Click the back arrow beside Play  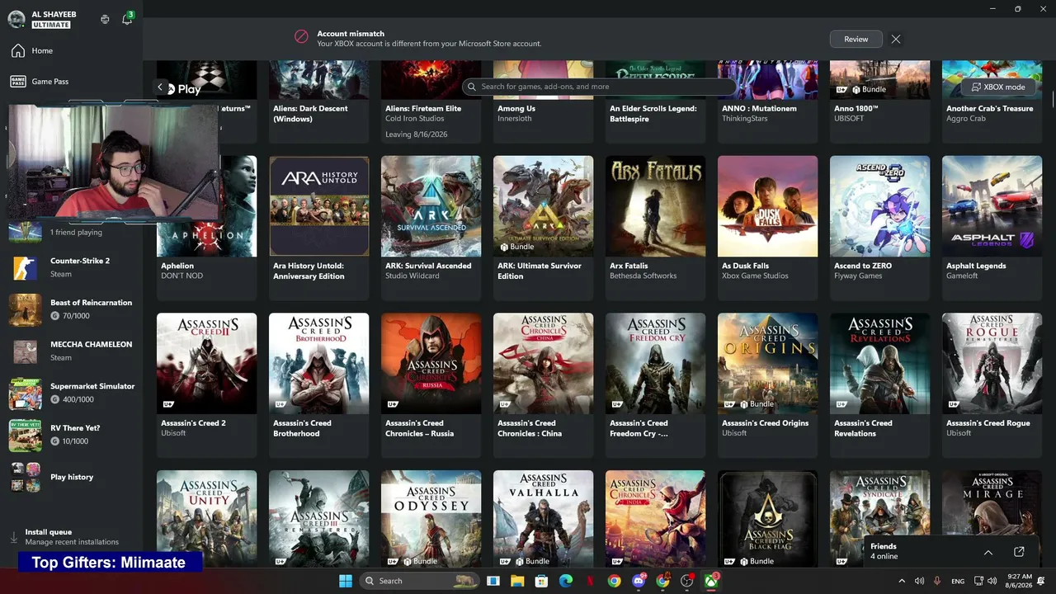point(161,87)
